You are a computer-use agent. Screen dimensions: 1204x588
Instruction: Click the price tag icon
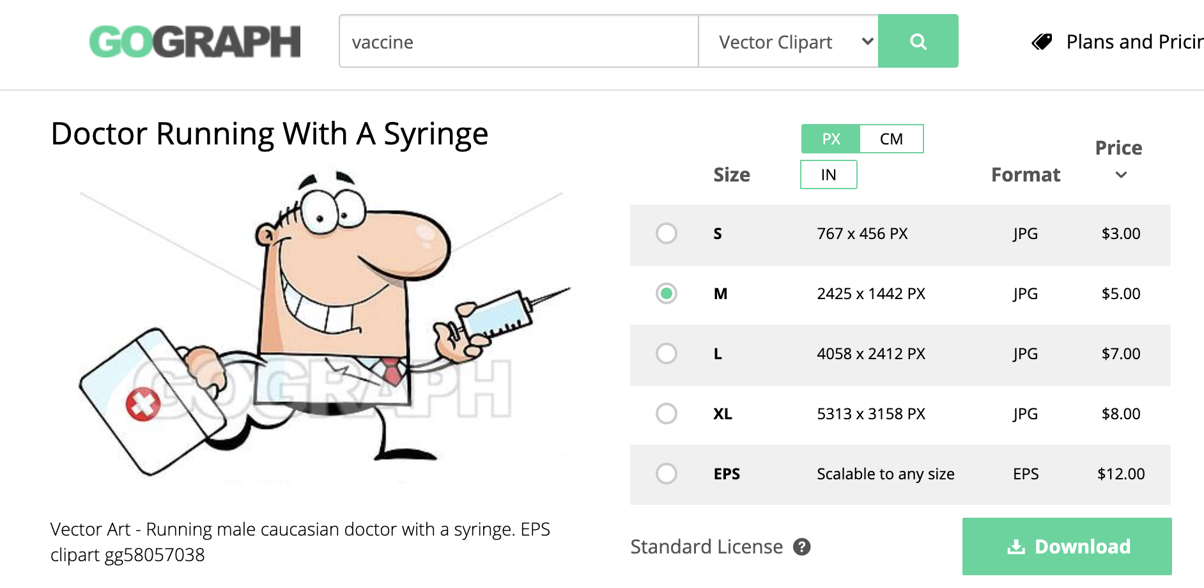point(1042,42)
